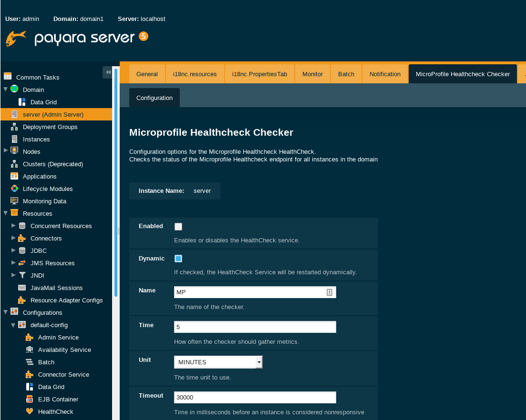Image resolution: width=526 pixels, height=420 pixels.
Task: Switch to the Batch tab
Action: pyautogui.click(x=346, y=74)
